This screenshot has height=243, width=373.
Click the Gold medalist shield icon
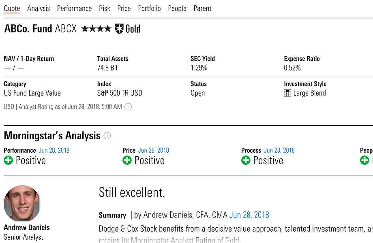click(x=119, y=29)
